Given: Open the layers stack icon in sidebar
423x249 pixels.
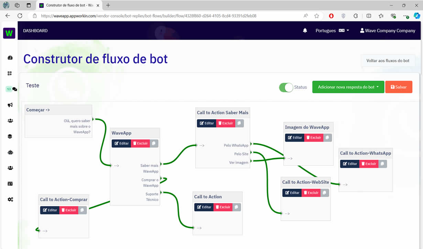Looking at the screenshot, I should tap(10, 136).
